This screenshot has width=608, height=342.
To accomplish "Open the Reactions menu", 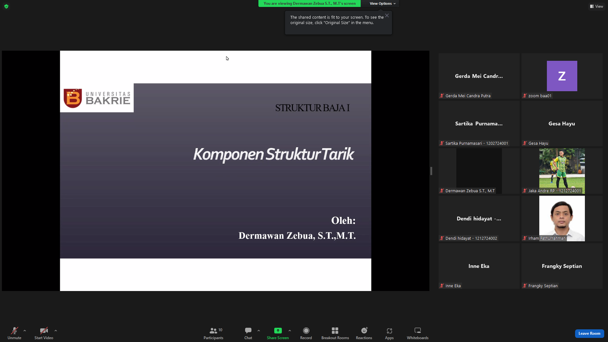I will [364, 333].
